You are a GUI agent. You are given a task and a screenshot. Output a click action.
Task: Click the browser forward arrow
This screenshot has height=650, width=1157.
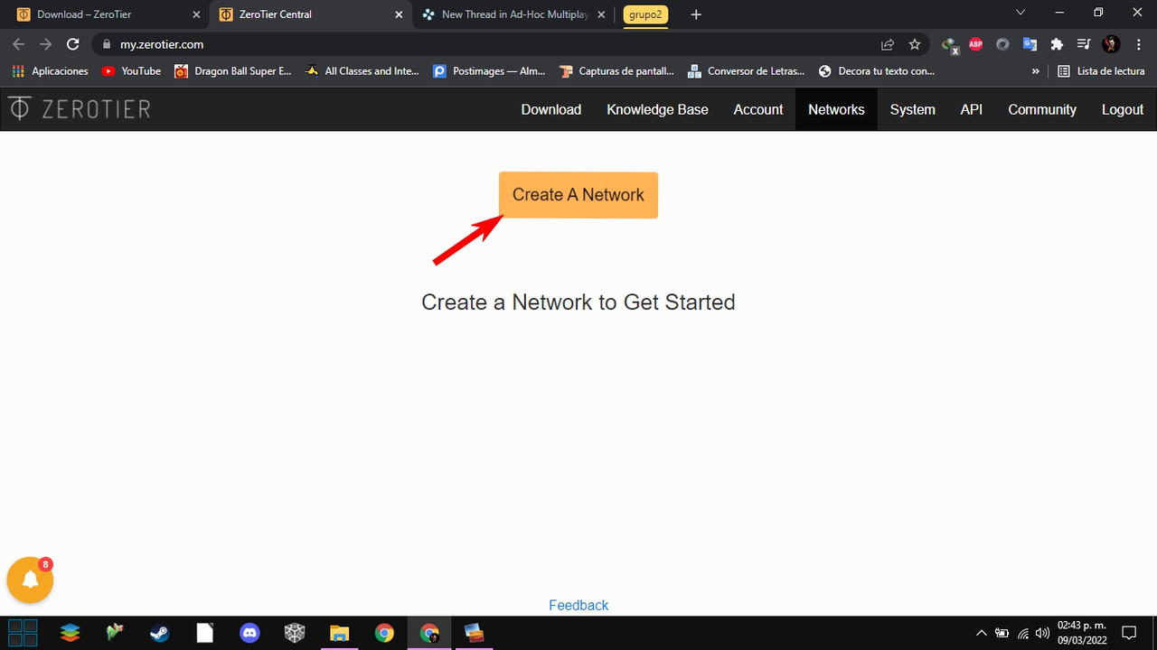click(x=46, y=44)
